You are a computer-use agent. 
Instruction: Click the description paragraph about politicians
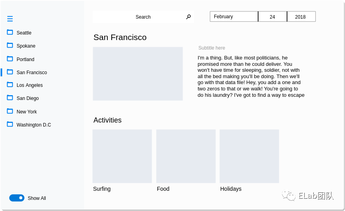(251, 77)
